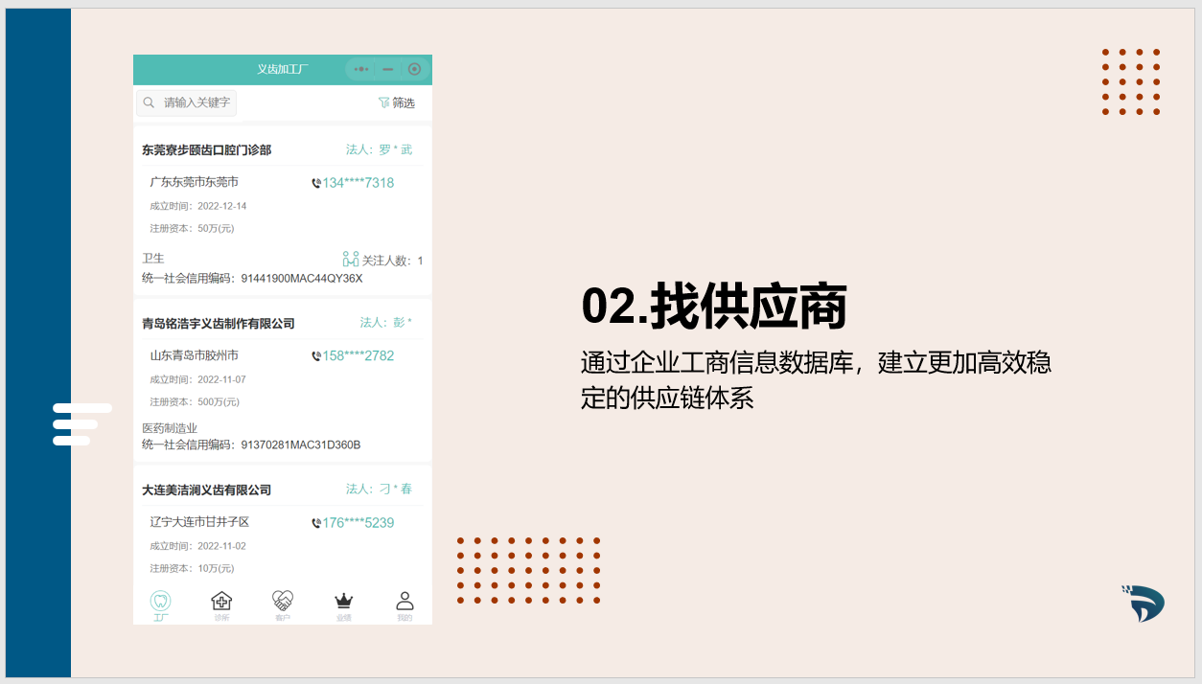The width and height of the screenshot is (1202, 684).
Task: Focus the 请输入关键字 search field
Action: click(x=186, y=103)
